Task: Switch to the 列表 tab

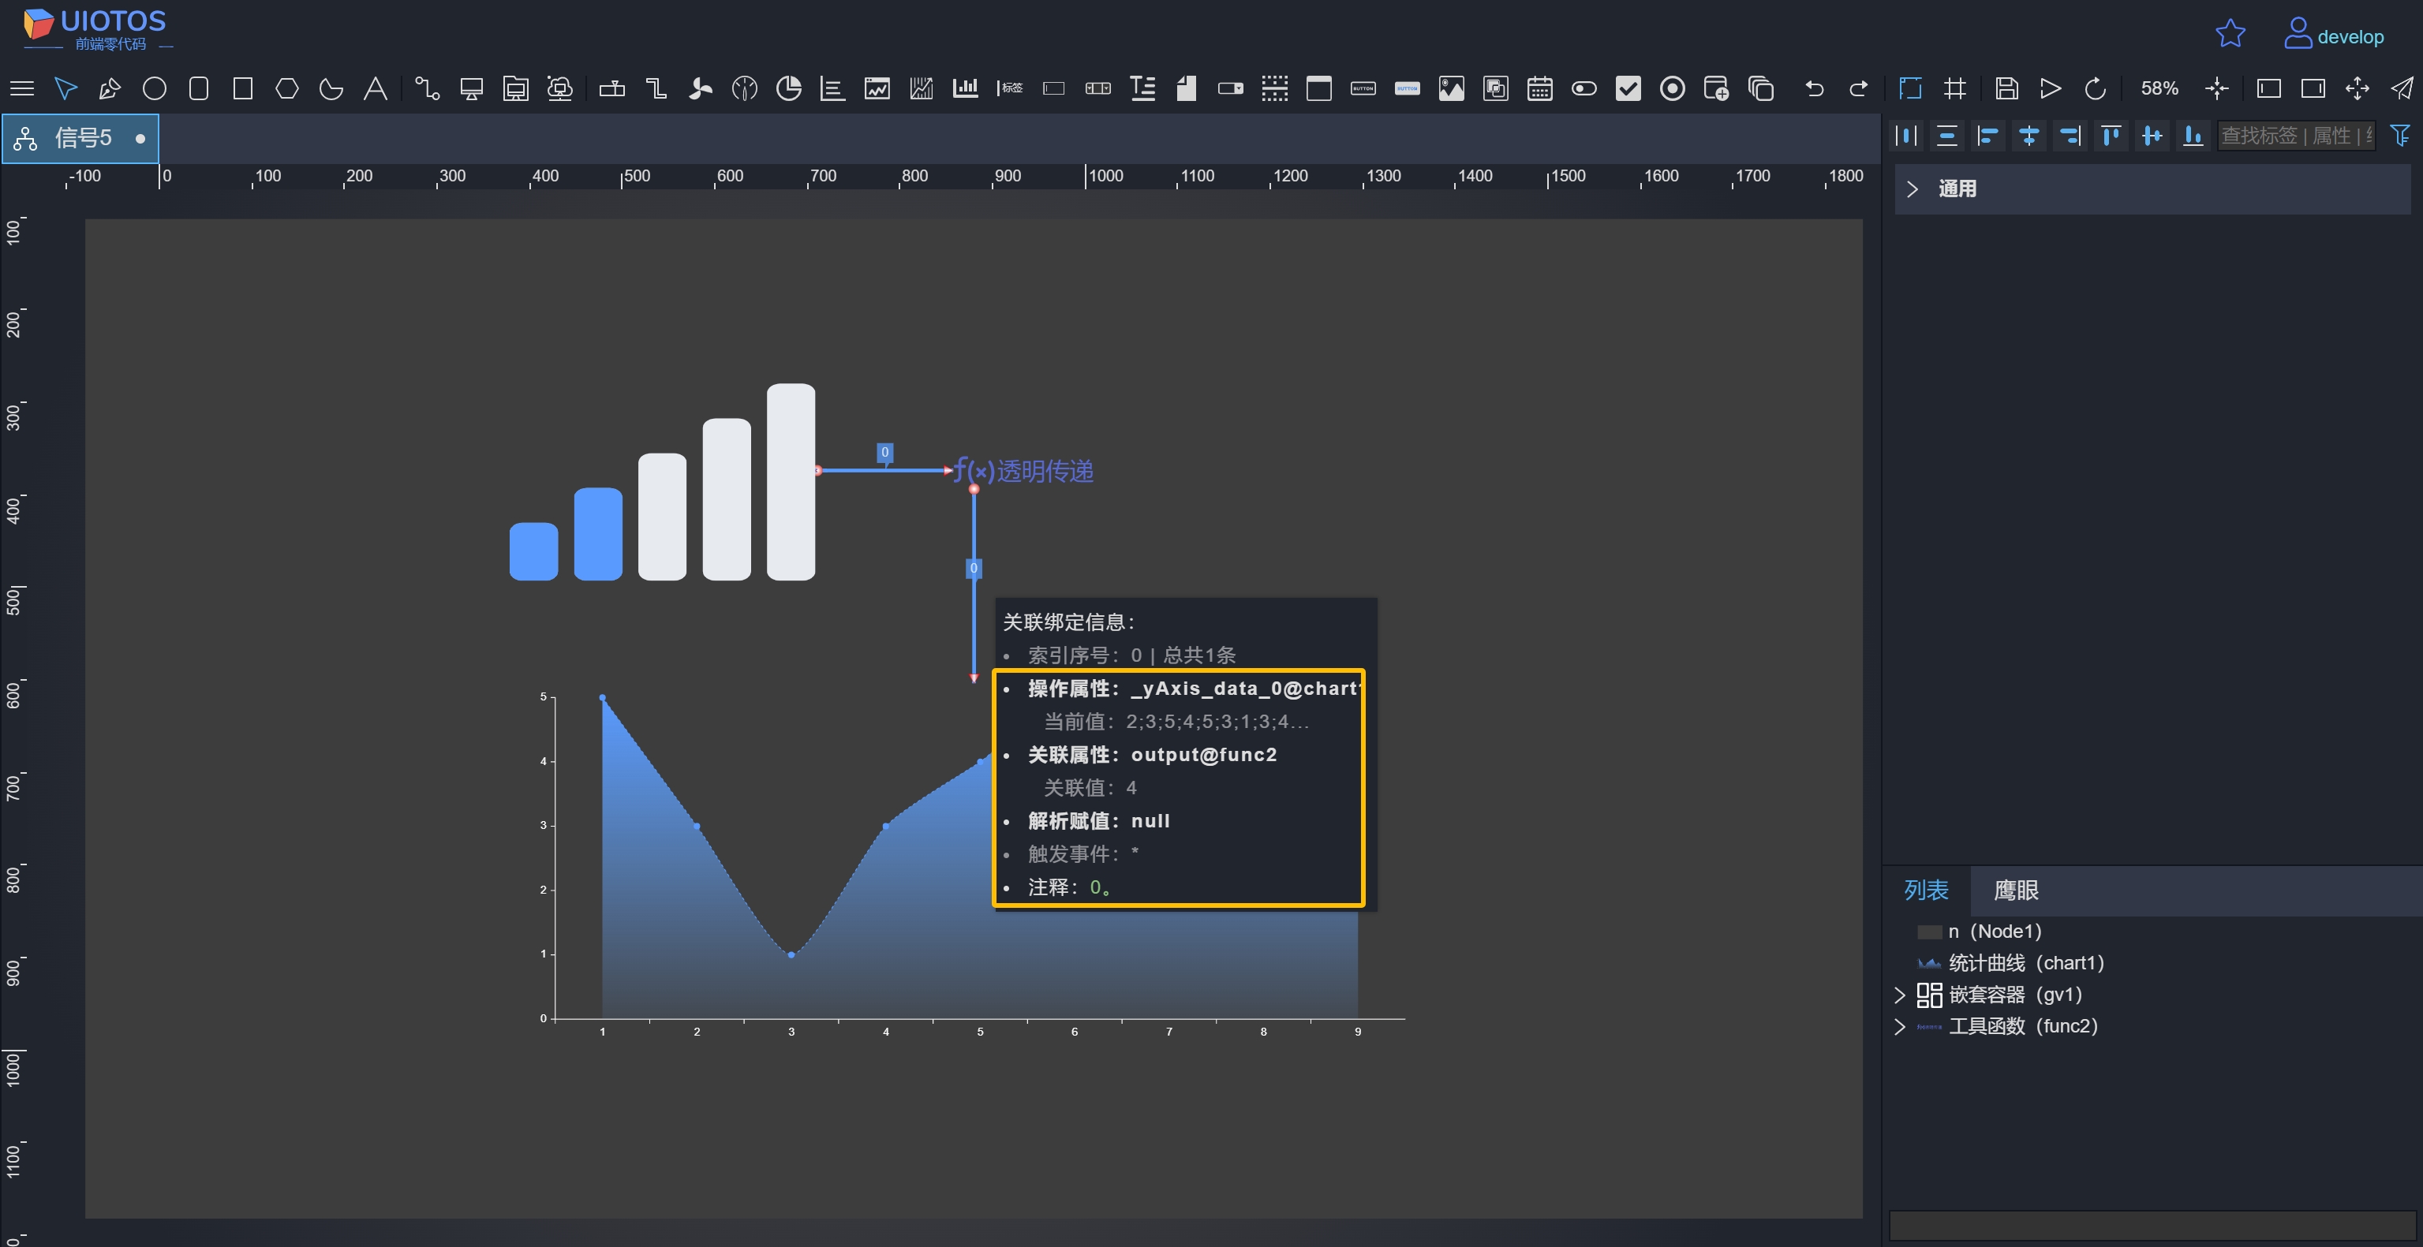Action: (x=1925, y=890)
